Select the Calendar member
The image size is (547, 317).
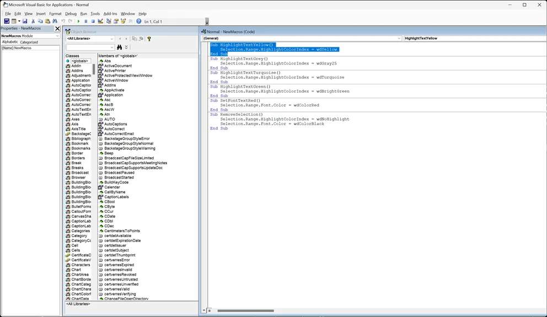click(112, 187)
